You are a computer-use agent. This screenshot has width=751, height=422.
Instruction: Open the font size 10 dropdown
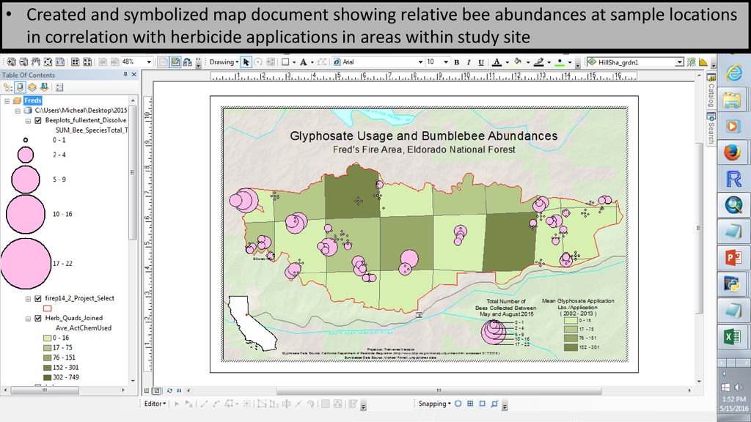[446, 62]
